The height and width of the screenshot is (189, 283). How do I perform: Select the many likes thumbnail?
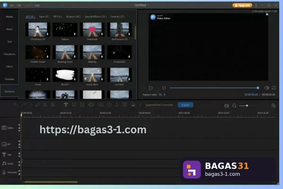pos(92,75)
